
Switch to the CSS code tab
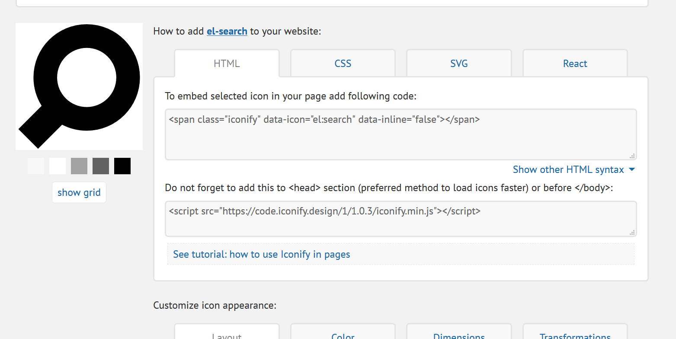[343, 64]
